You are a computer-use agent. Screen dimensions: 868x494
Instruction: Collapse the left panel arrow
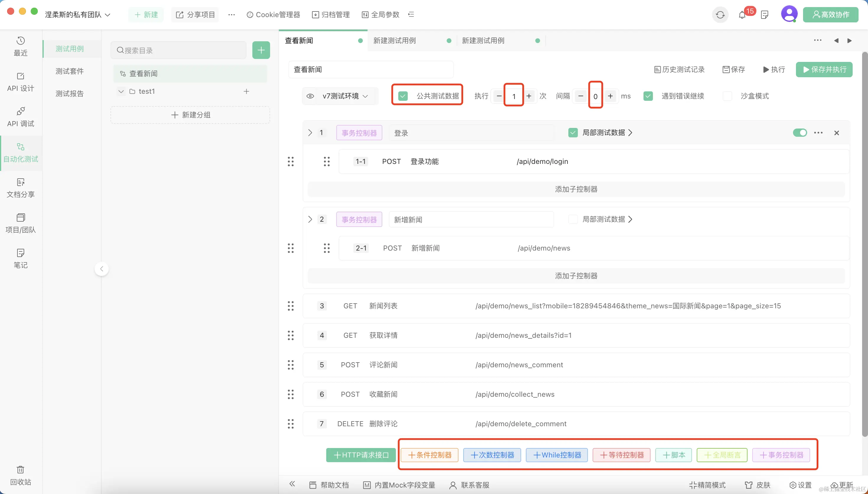click(x=101, y=269)
